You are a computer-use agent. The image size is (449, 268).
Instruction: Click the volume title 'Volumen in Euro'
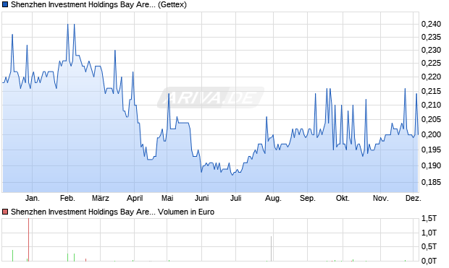[x=186, y=212]
